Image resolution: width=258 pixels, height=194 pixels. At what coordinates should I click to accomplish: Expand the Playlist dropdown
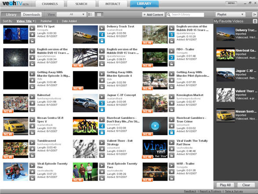(230, 14)
